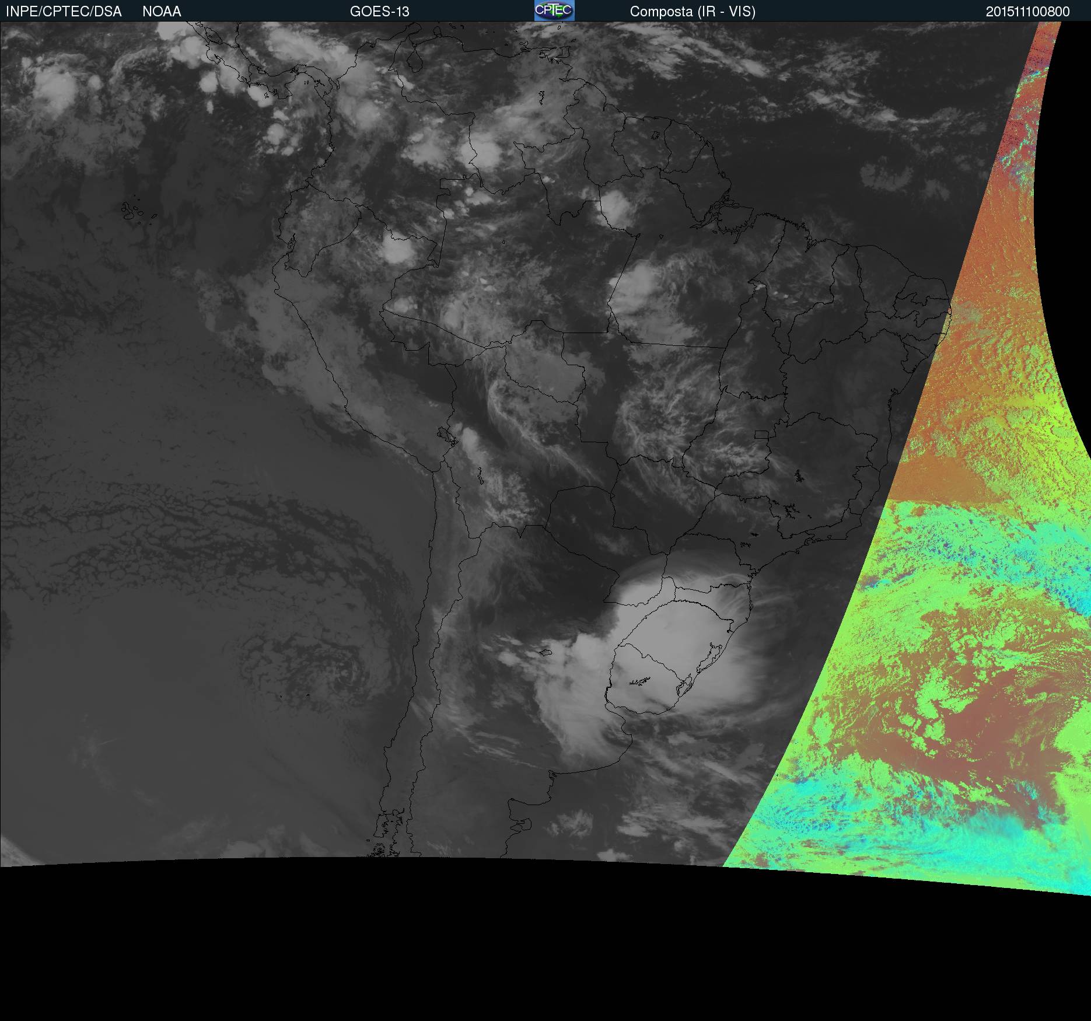Click the INPE/CPTEC/DSA header text
The image size is (1091, 1021).
[x=64, y=12]
